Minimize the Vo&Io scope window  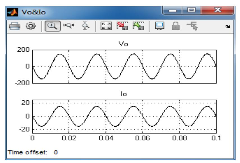click(172, 10)
